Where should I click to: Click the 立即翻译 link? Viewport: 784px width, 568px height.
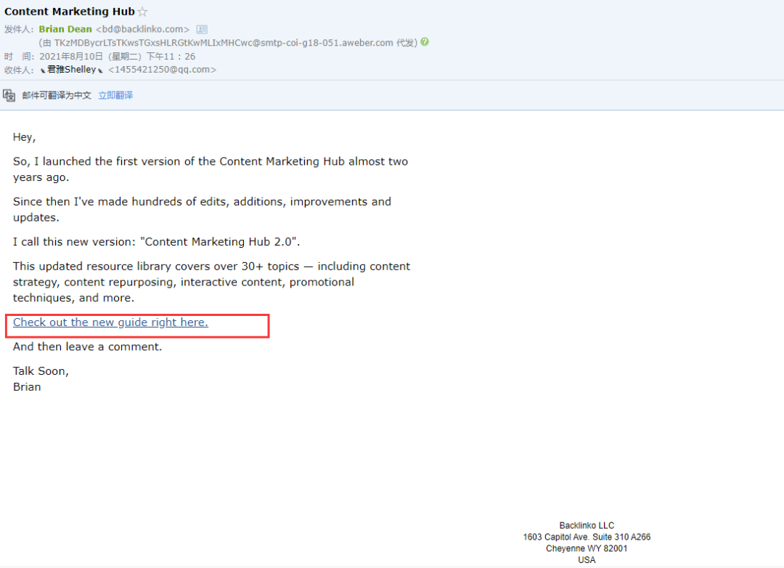[115, 96]
